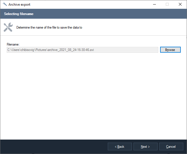The image size is (187, 154).
Task: Cancel the archive export
Action: click(171, 147)
